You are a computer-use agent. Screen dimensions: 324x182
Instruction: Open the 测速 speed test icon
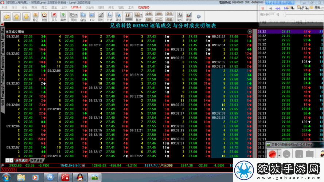click(44, 17)
